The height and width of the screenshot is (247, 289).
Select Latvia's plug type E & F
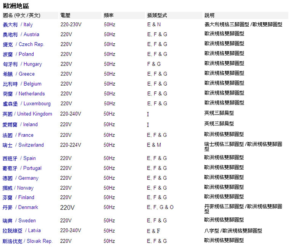153,231
